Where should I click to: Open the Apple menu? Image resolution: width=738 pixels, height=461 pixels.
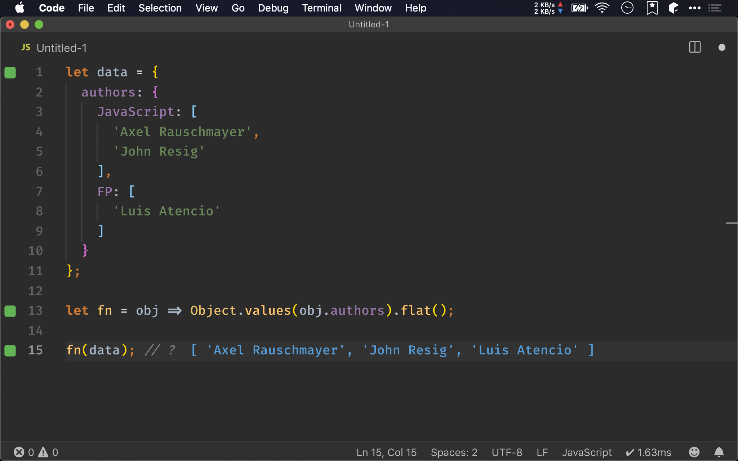coord(20,8)
